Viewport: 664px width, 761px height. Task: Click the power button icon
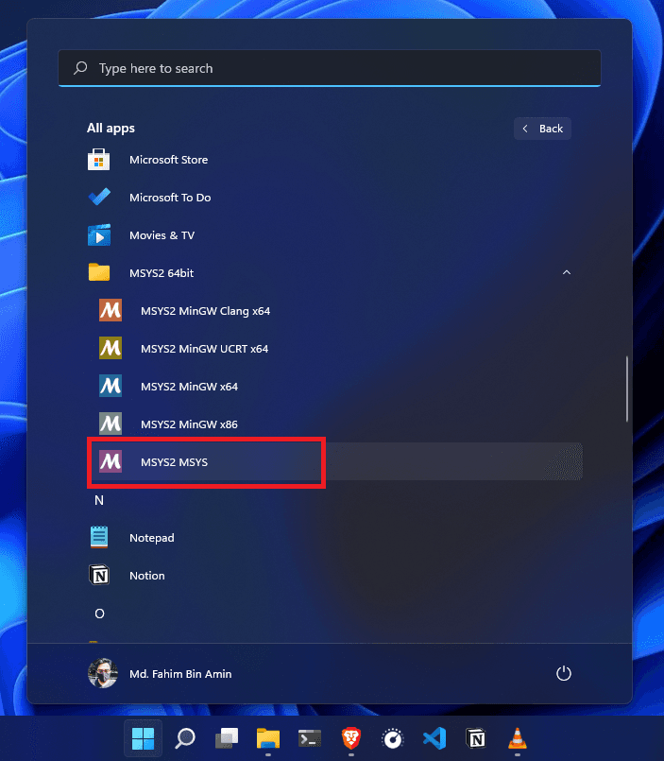[564, 673]
